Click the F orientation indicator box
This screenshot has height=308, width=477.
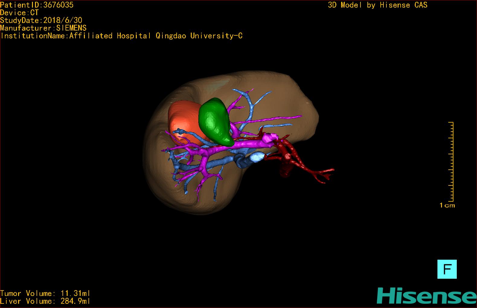[447, 269]
